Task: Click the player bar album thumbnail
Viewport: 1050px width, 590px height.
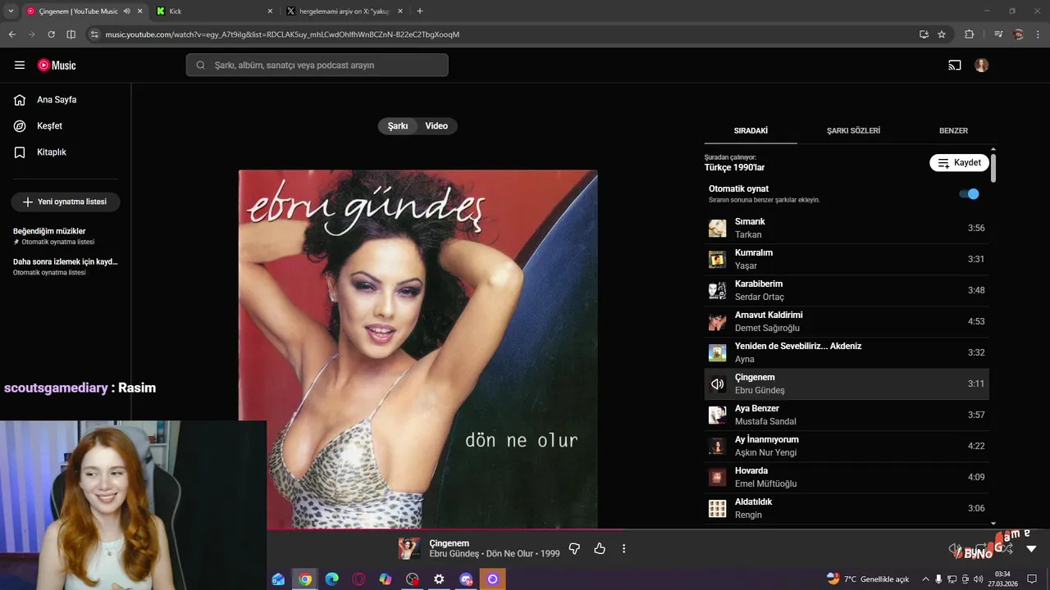Action: pos(409,548)
